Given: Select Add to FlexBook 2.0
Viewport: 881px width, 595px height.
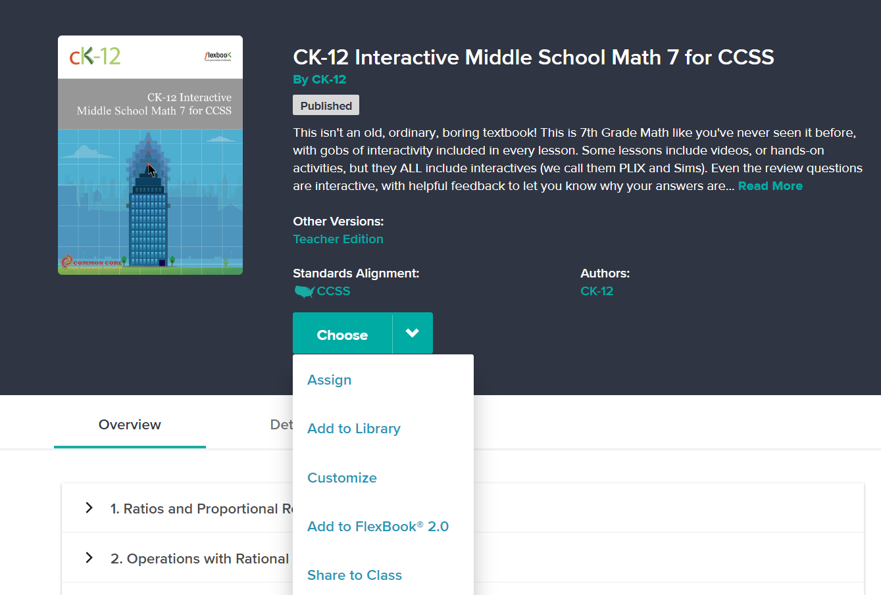Looking at the screenshot, I should pyautogui.click(x=378, y=526).
